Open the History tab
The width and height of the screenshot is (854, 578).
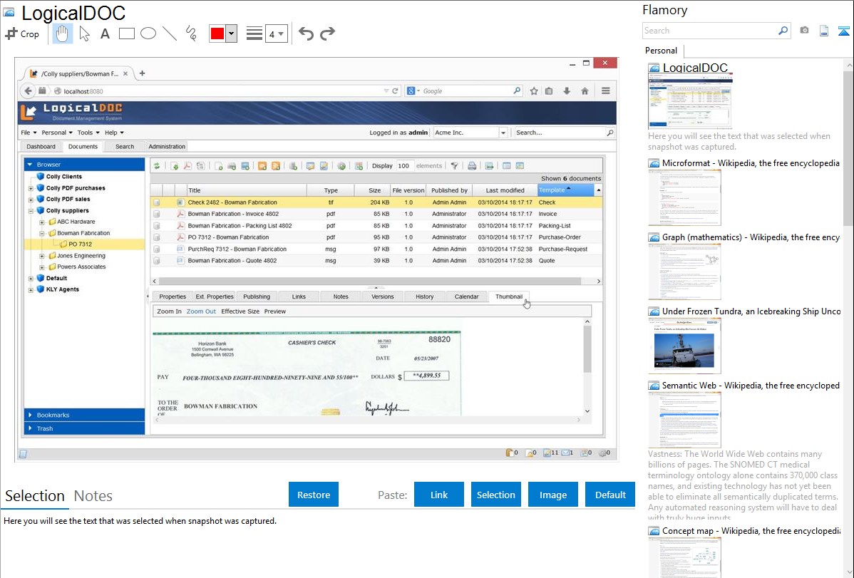424,297
